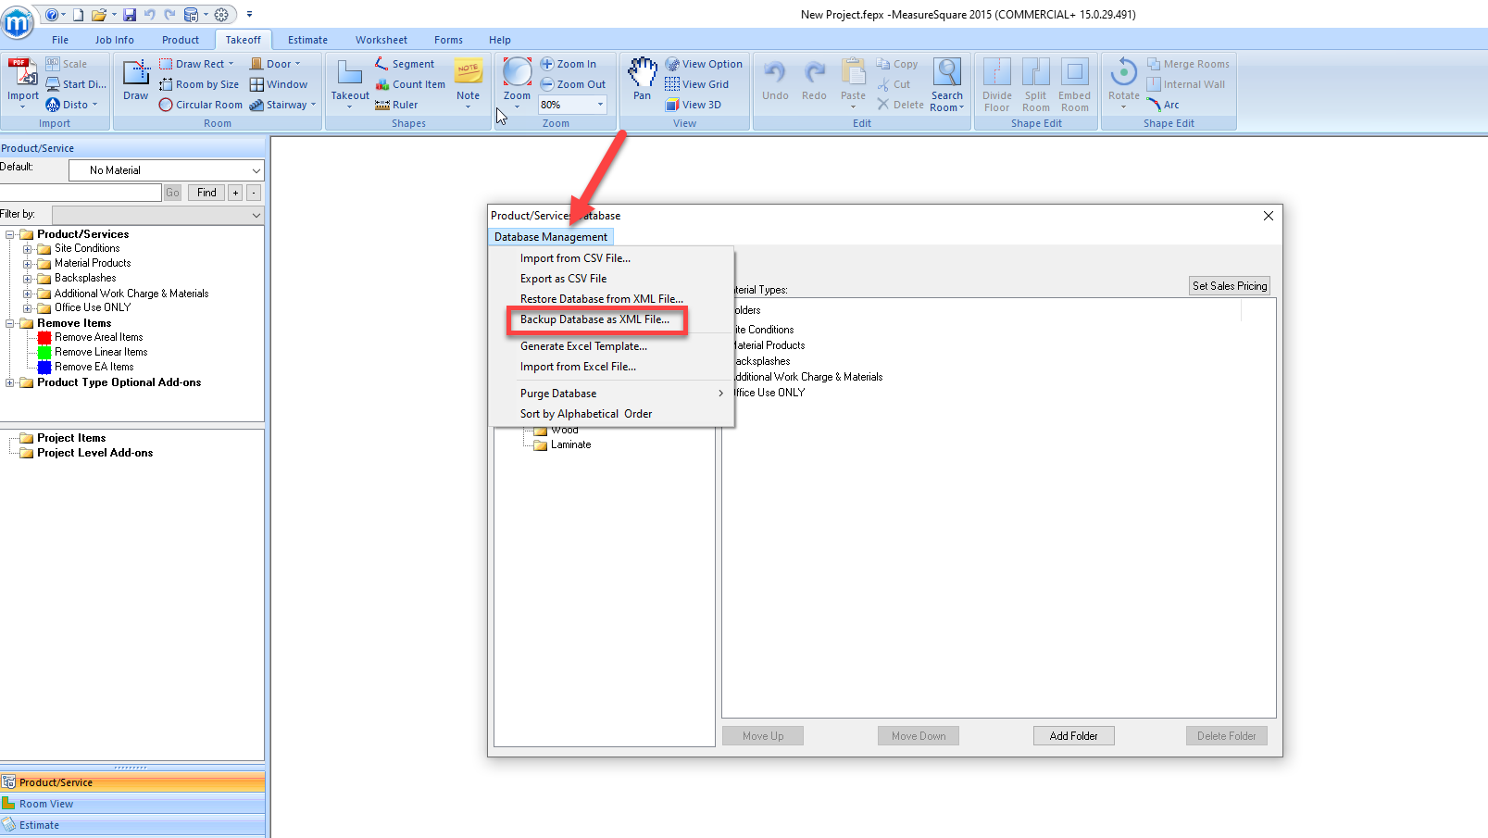Open the Takeout shape tool
This screenshot has width=1488, height=838.
pos(350,83)
